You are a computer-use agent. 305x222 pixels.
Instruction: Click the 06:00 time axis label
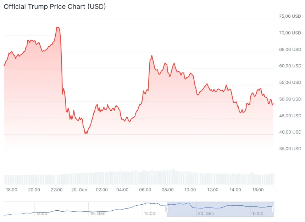tap(145, 190)
